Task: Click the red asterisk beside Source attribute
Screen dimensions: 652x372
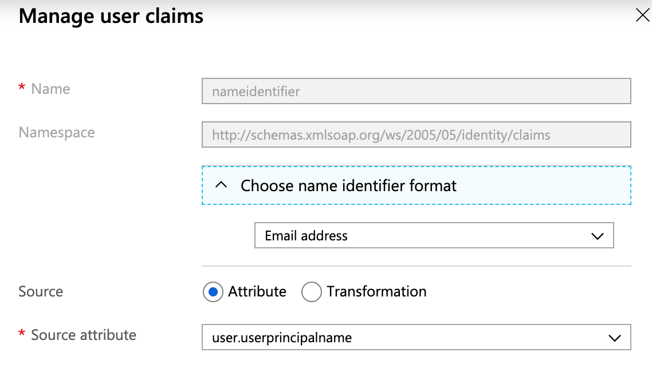Action: 22,334
